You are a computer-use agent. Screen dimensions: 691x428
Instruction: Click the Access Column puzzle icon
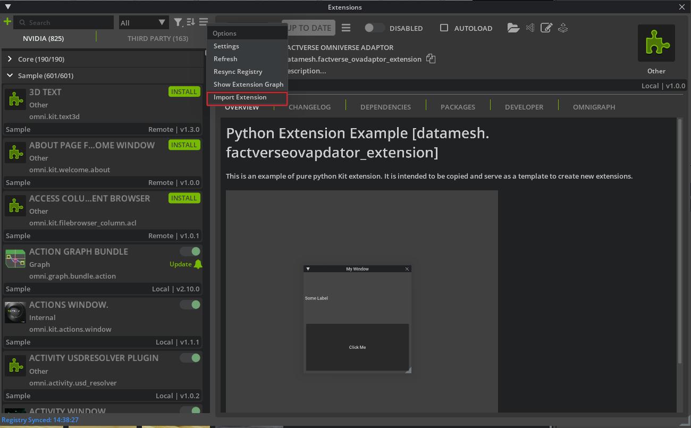coord(15,206)
